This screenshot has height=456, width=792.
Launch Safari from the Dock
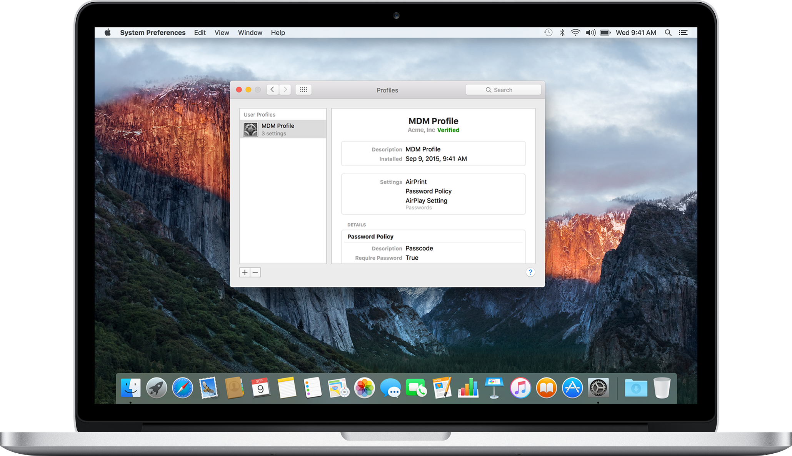(x=182, y=388)
